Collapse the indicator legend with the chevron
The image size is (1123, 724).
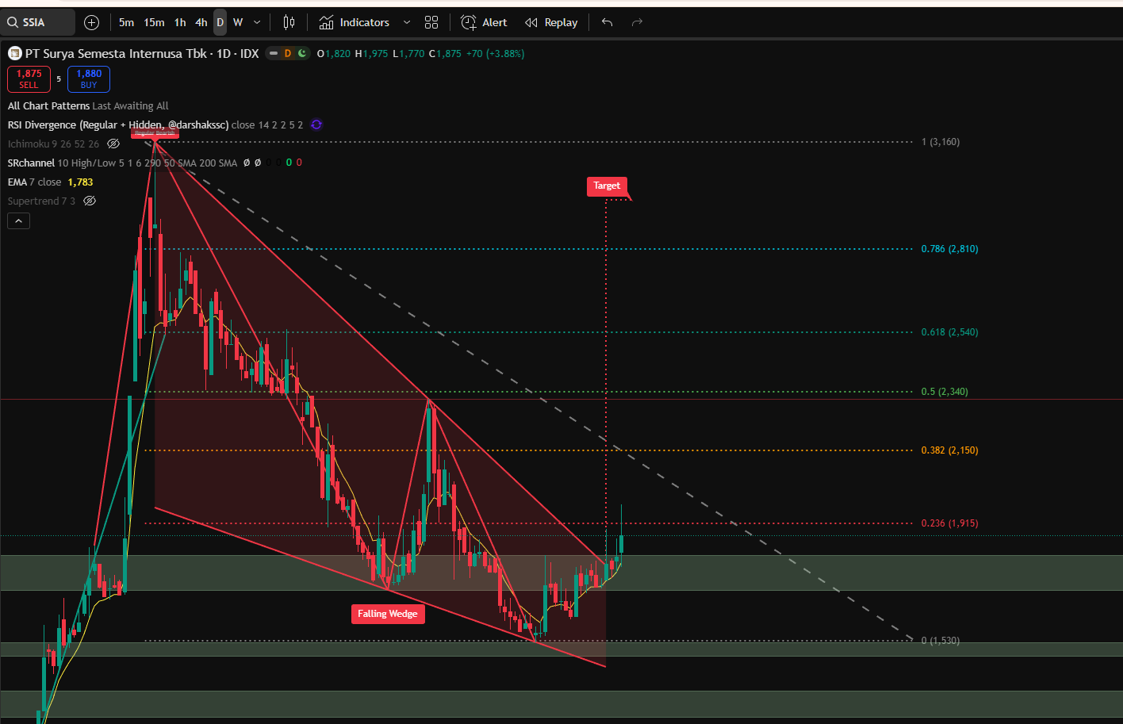tap(19, 220)
